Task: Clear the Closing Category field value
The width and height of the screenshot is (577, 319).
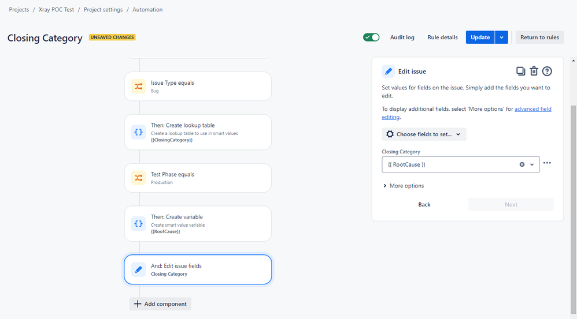Action: [x=522, y=164]
